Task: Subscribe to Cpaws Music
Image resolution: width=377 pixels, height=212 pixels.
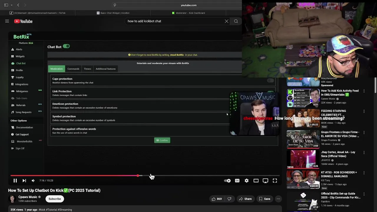Action: pos(55,199)
